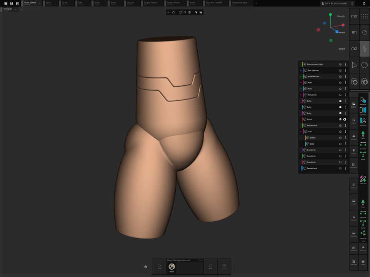
Task: Toggle visibility of Gun layer
Action: coord(340,132)
